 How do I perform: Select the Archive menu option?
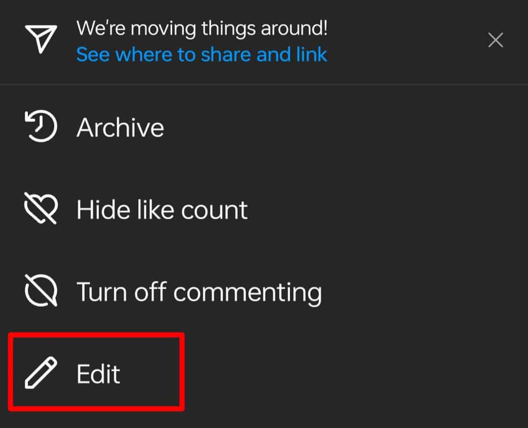pyautogui.click(x=120, y=128)
